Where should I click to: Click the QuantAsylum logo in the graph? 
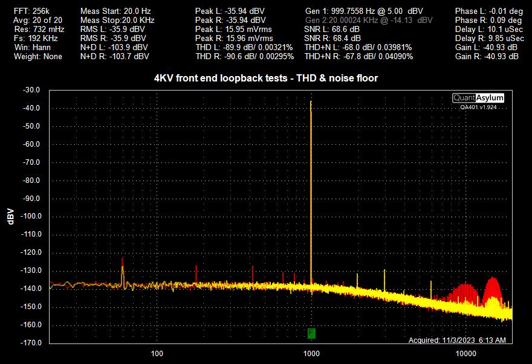coord(478,98)
